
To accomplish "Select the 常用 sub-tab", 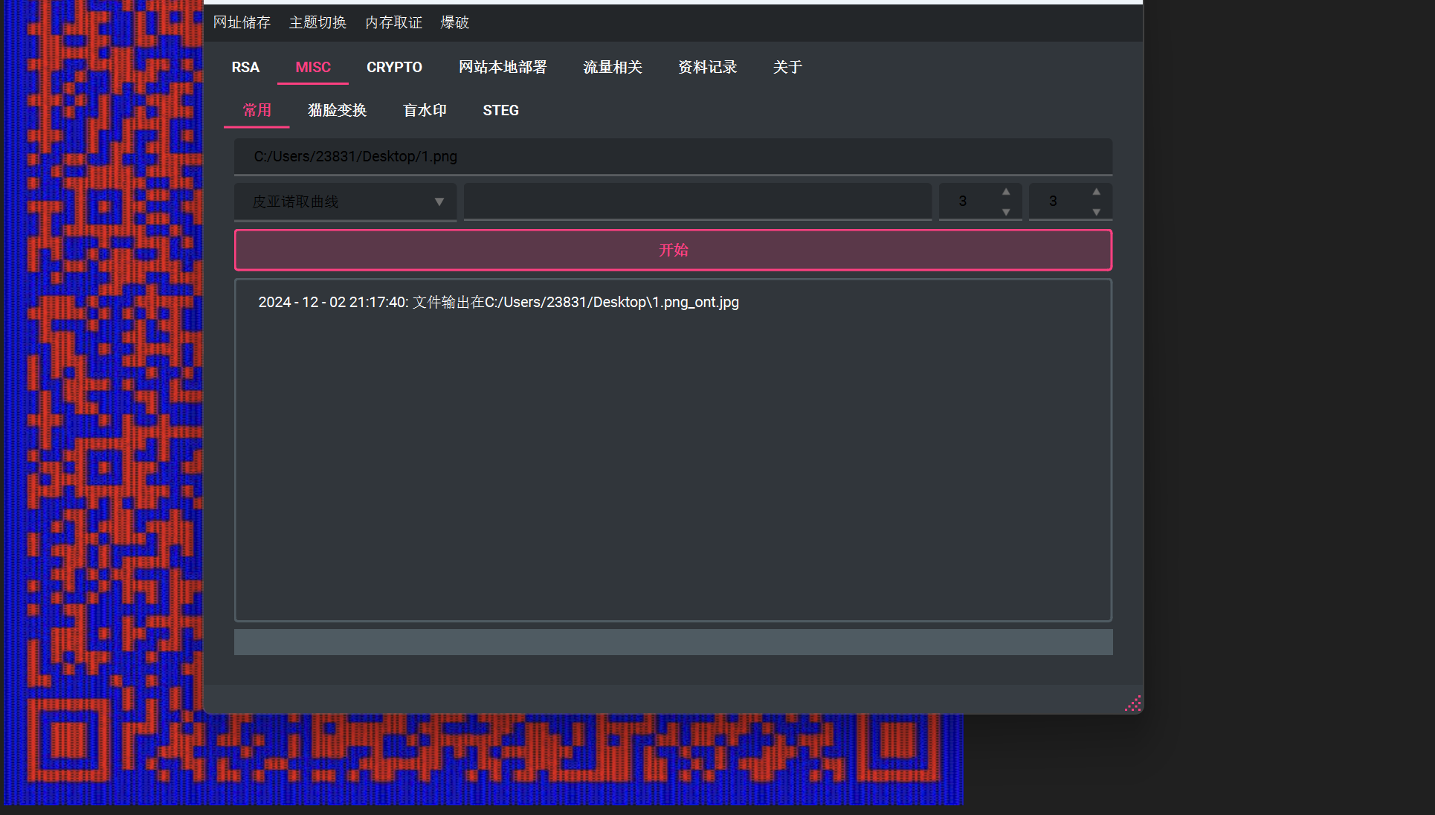I will click(x=257, y=110).
